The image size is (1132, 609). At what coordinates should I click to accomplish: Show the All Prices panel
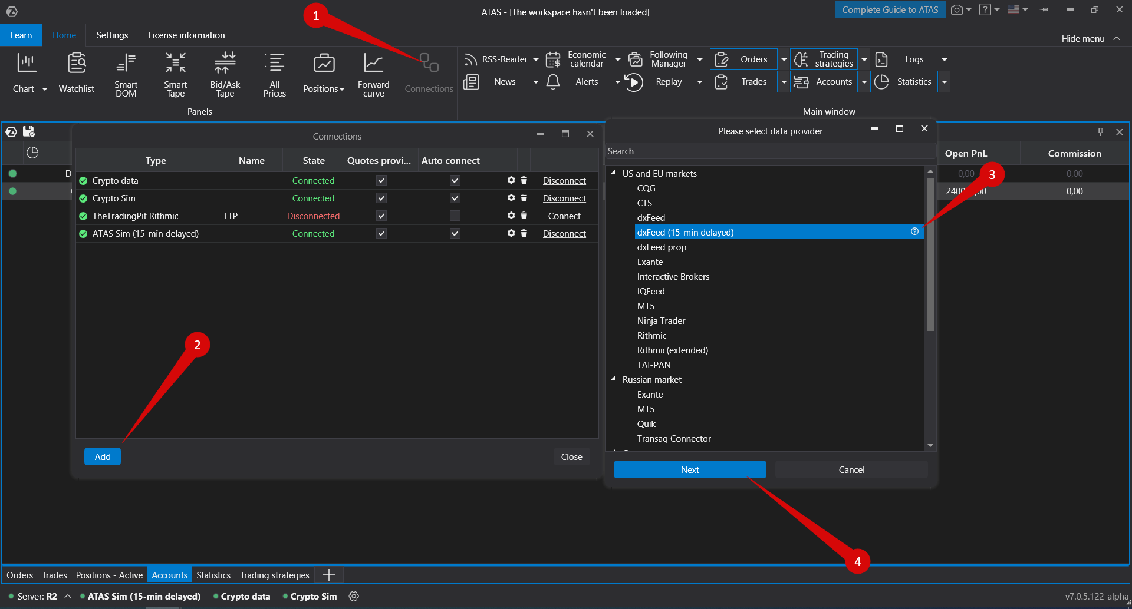tap(275, 73)
